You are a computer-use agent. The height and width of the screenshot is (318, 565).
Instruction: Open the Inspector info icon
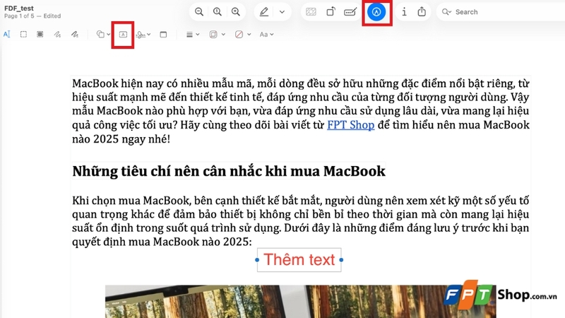(x=404, y=12)
